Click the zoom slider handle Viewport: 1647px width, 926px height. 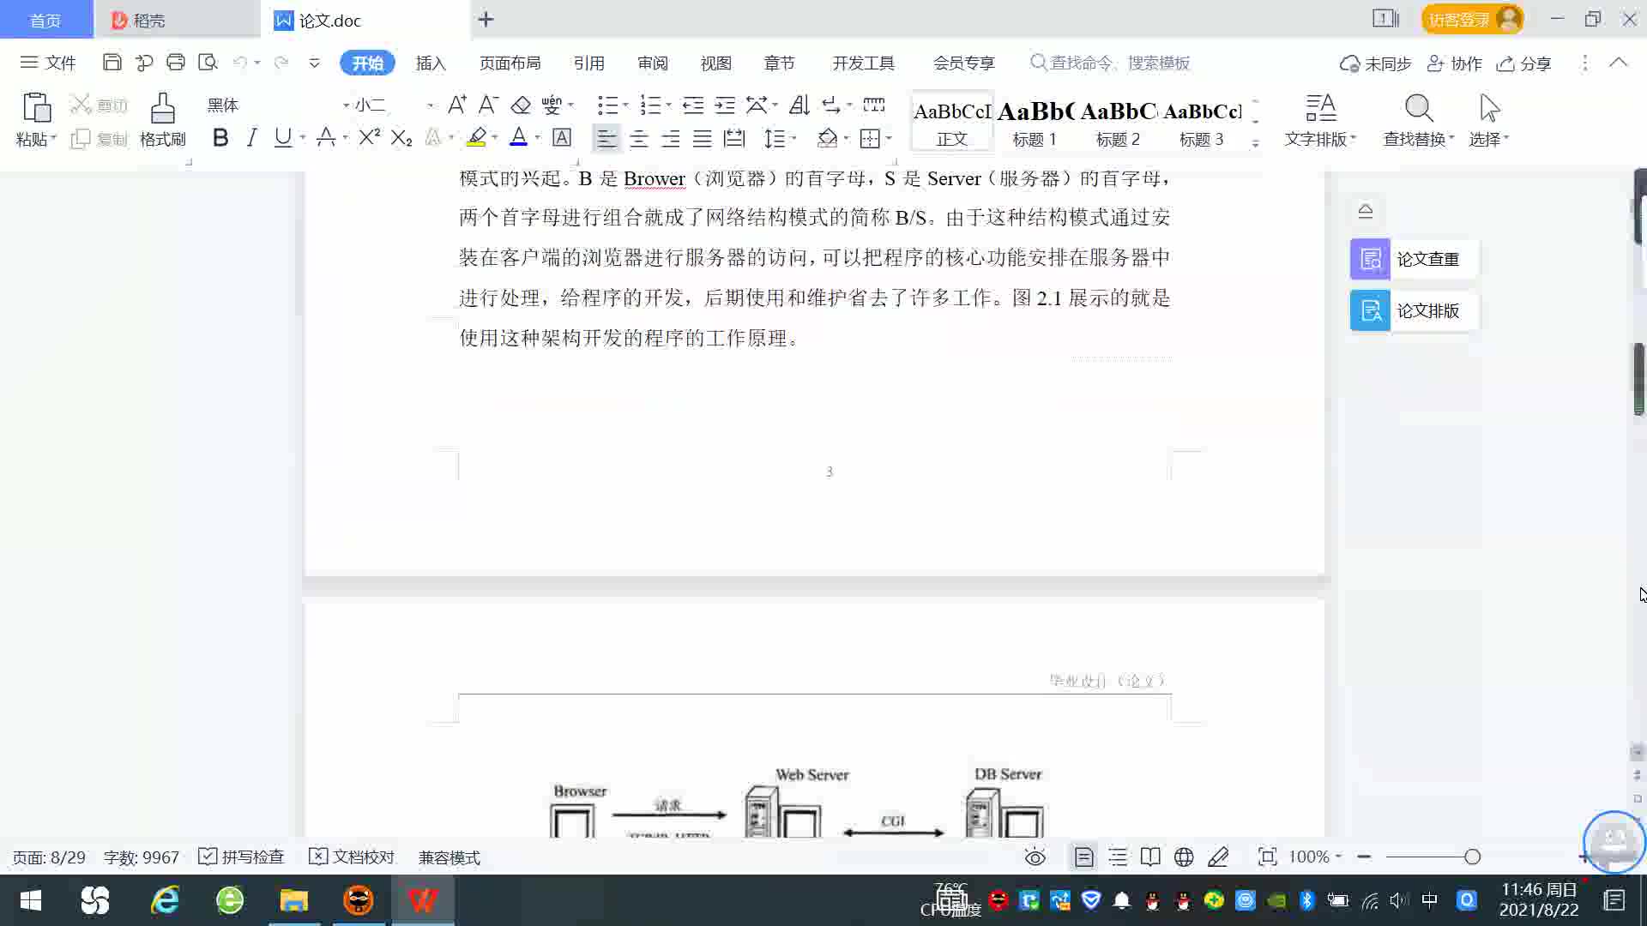(x=1472, y=857)
